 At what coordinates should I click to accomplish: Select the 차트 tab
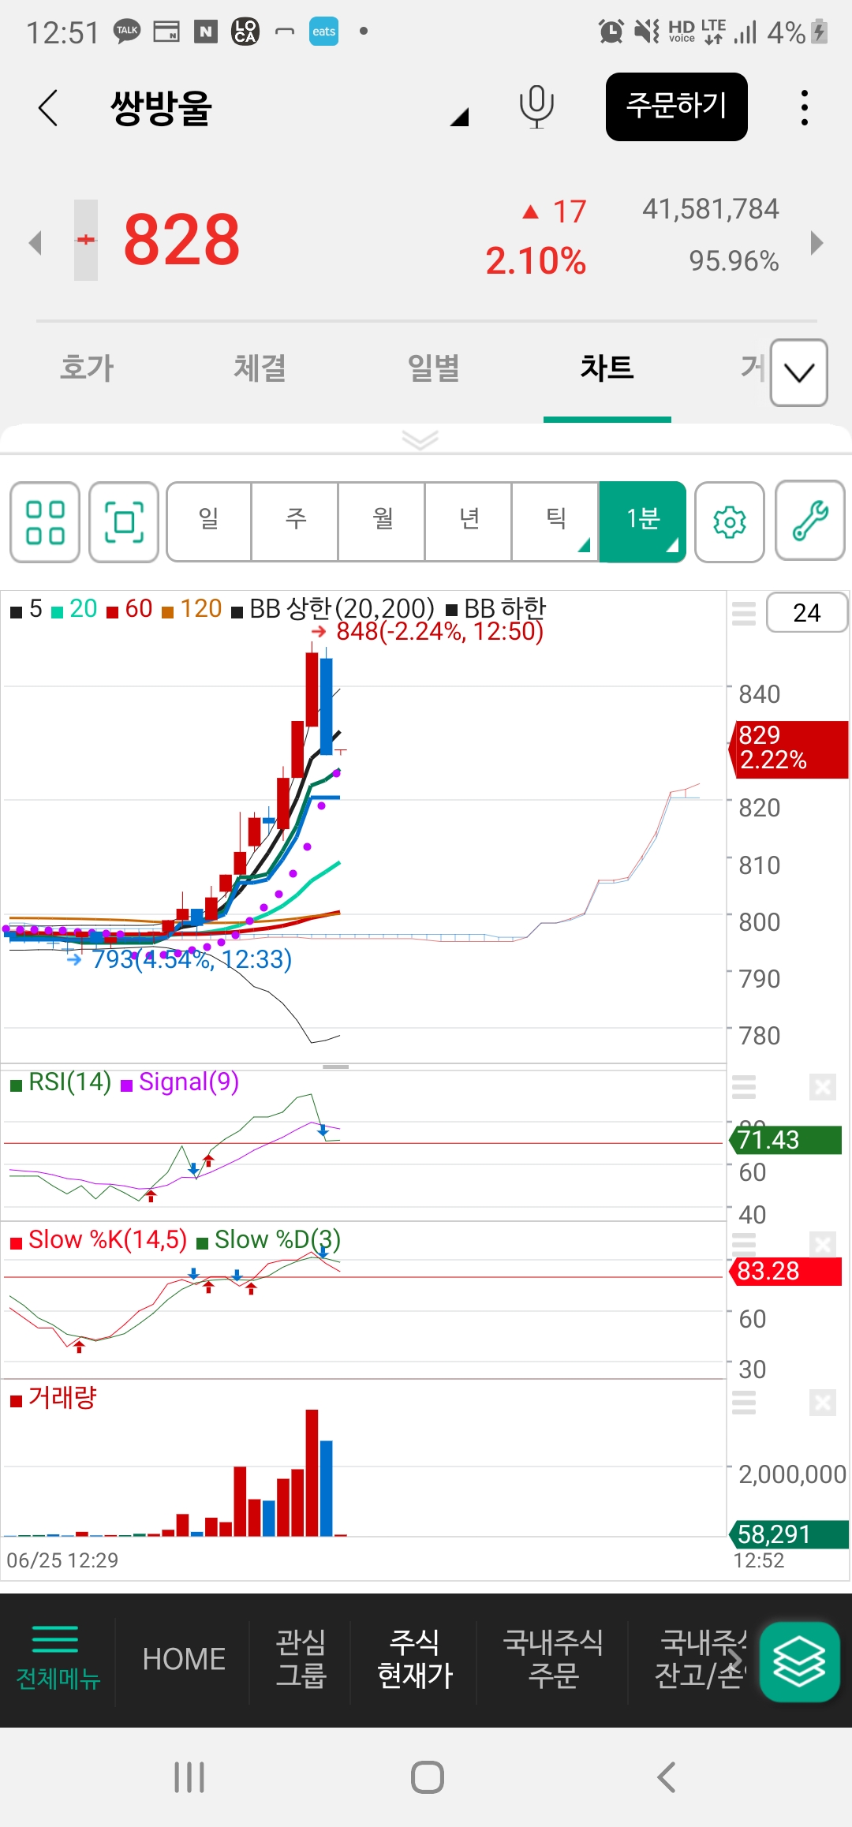pos(607,368)
